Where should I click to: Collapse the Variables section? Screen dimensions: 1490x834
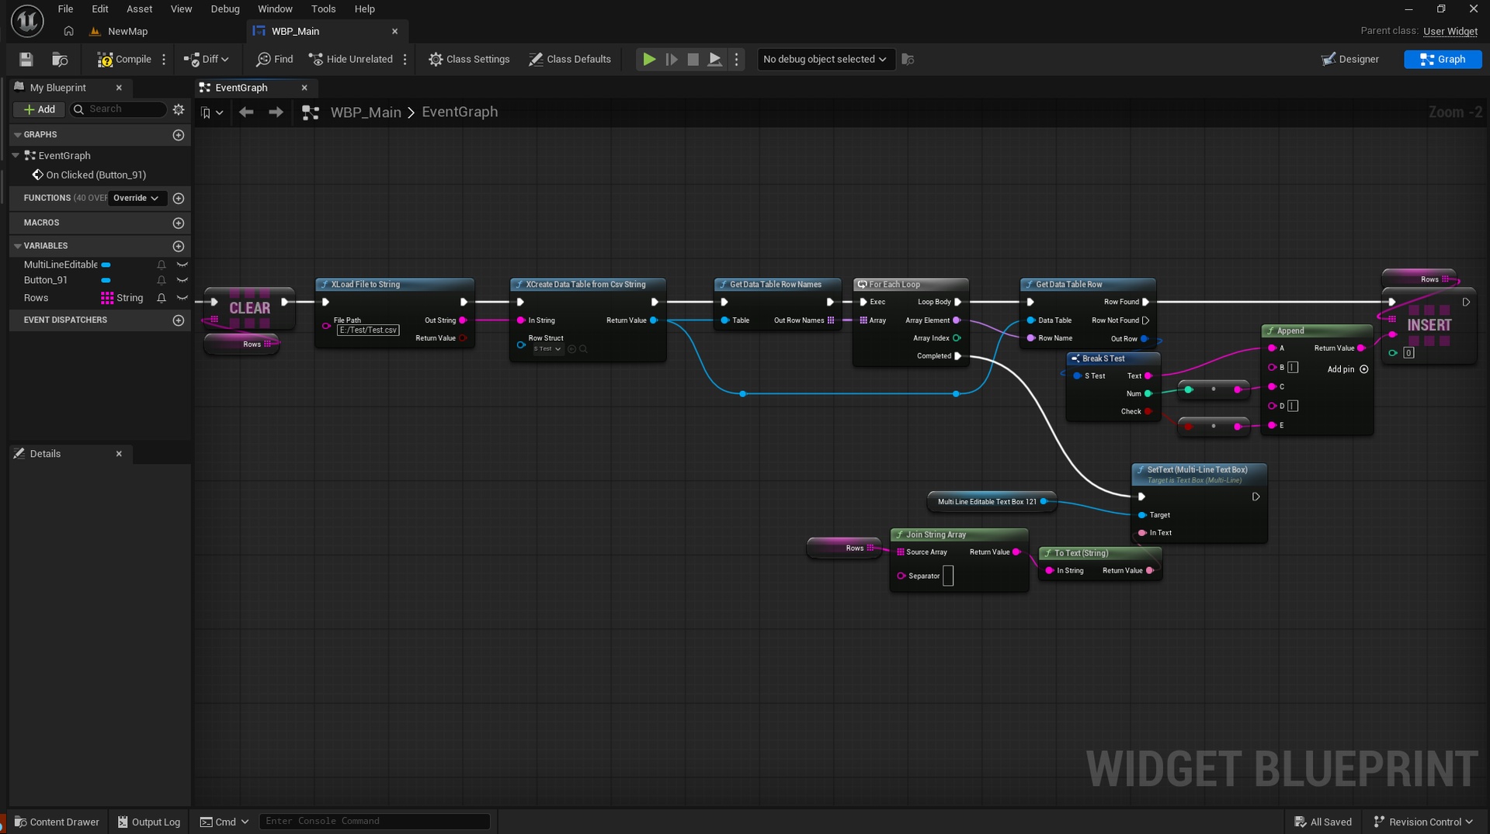pos(17,246)
